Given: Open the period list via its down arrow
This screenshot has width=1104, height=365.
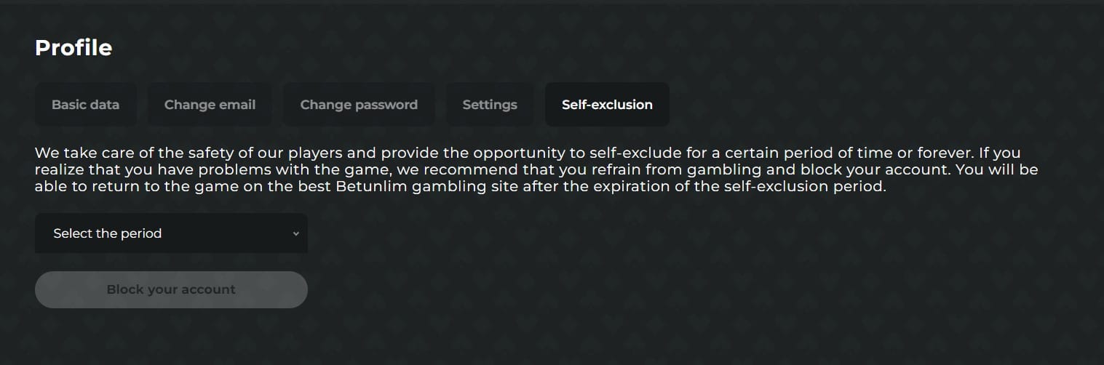Looking at the screenshot, I should point(295,234).
